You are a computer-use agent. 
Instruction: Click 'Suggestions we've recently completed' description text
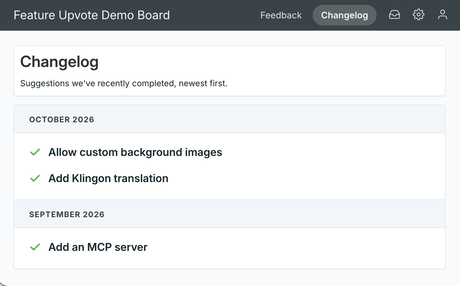[x=124, y=83]
